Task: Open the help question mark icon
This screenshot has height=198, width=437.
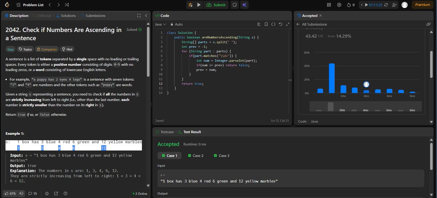Action: coord(66,193)
